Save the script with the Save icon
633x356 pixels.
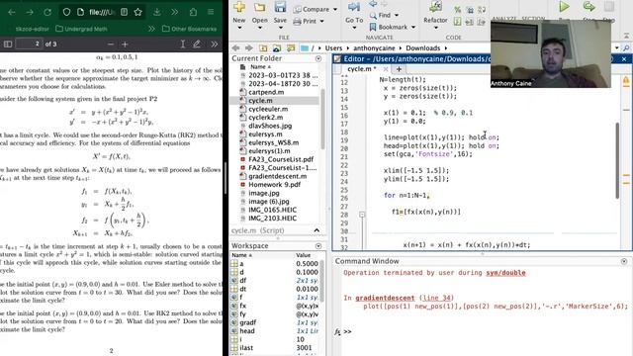click(x=280, y=7)
